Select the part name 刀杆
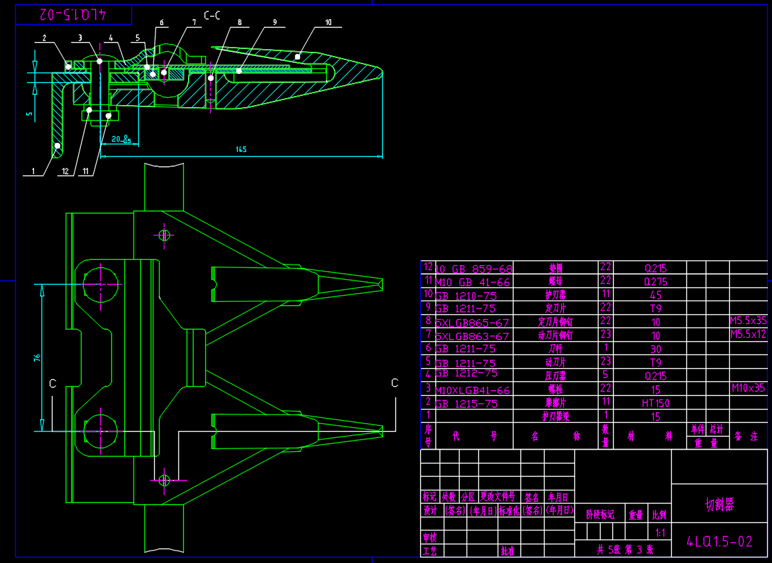This screenshot has height=563, width=772. point(556,348)
